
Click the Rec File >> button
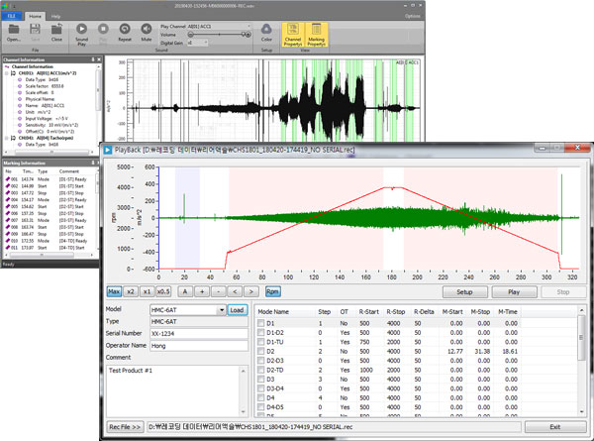click(124, 427)
